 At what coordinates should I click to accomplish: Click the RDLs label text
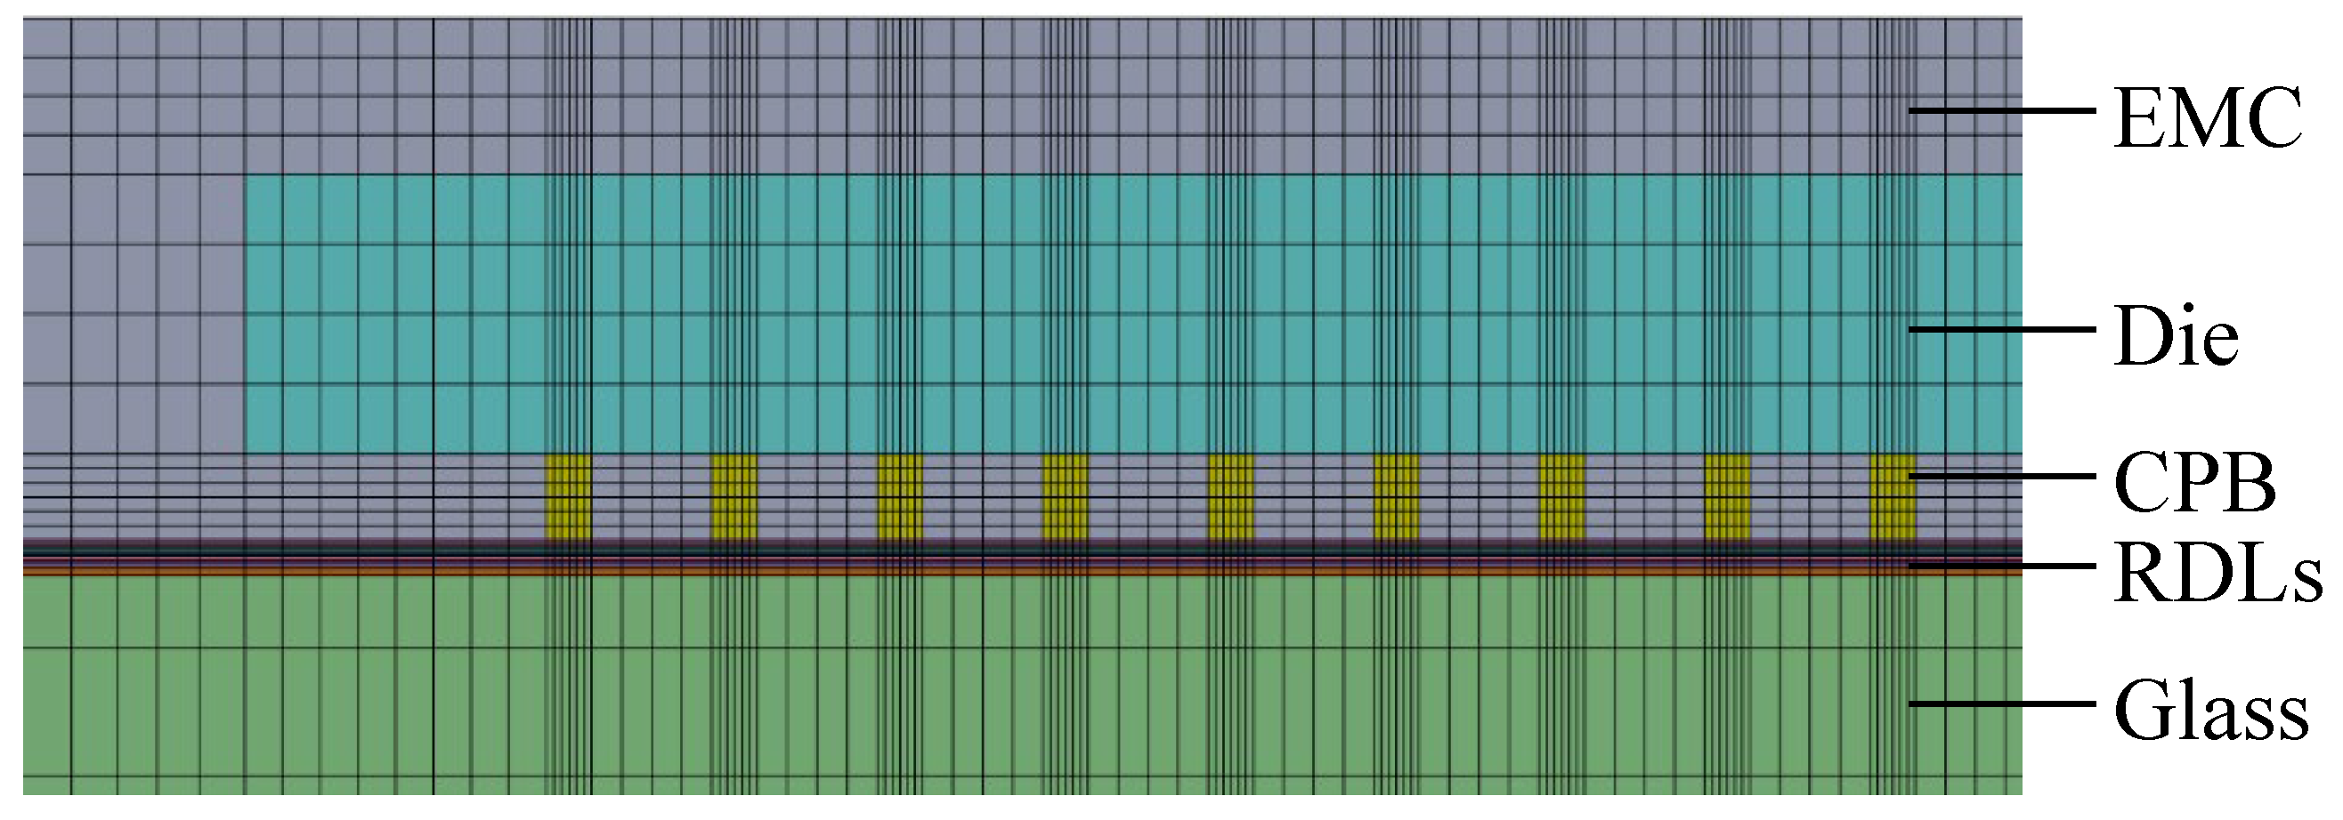tap(2217, 574)
